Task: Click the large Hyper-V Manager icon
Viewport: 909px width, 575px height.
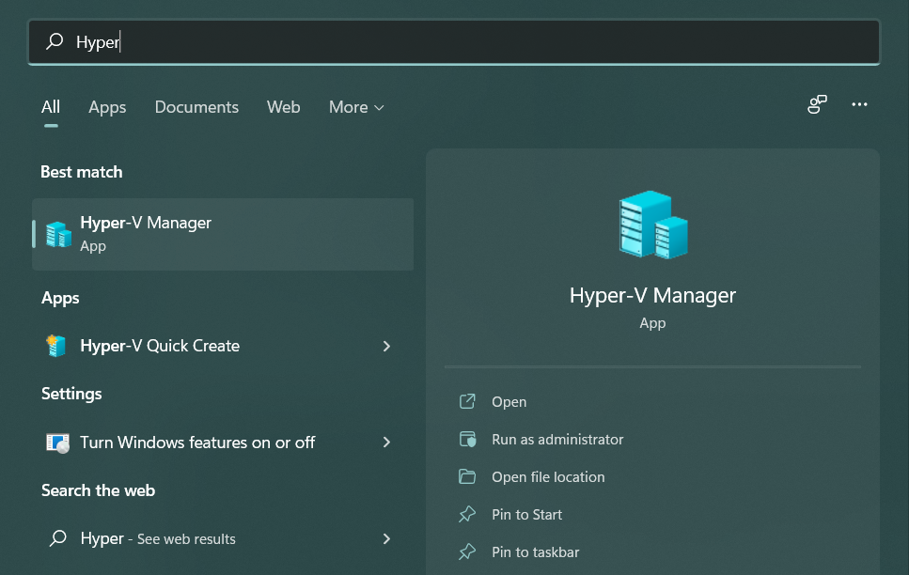Action: [x=652, y=225]
